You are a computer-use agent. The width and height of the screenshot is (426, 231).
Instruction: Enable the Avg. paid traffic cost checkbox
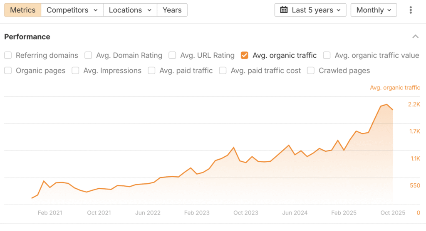coord(223,71)
